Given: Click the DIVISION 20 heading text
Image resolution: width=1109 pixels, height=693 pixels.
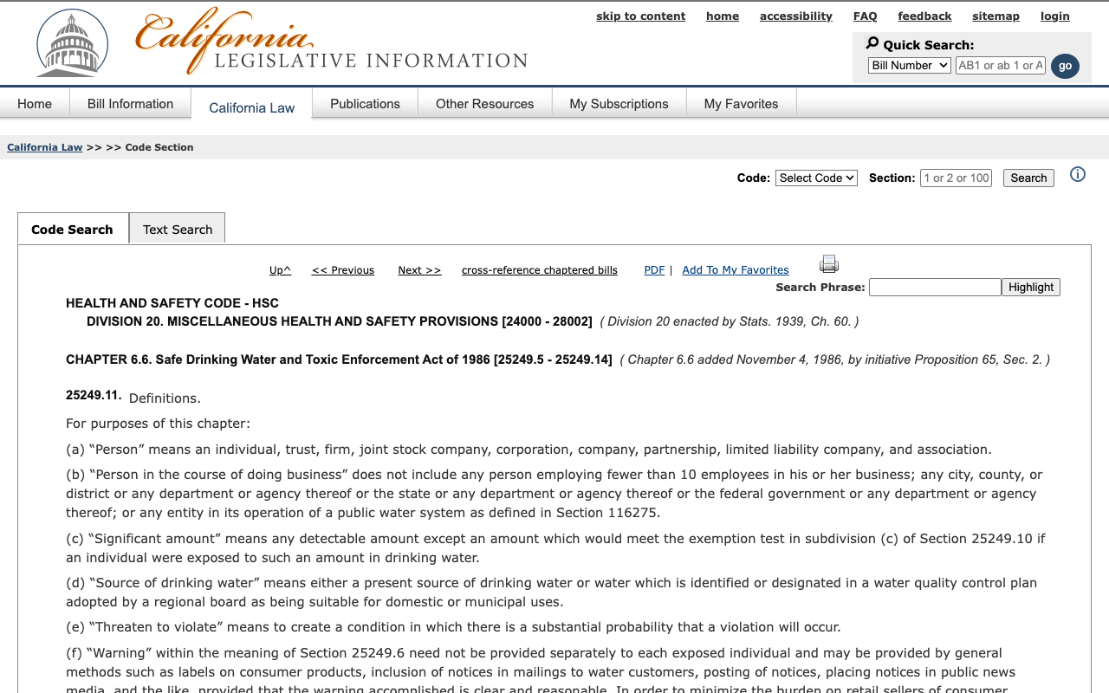Looking at the screenshot, I should [x=340, y=321].
